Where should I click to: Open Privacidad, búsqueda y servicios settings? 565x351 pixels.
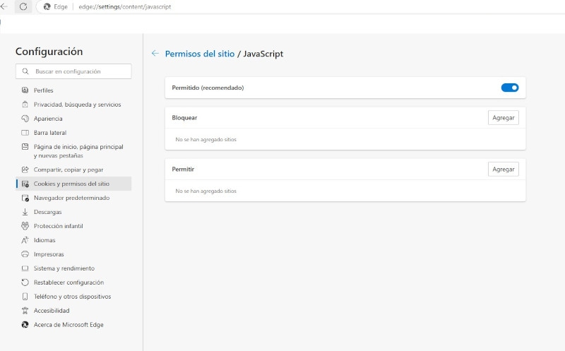(x=77, y=105)
